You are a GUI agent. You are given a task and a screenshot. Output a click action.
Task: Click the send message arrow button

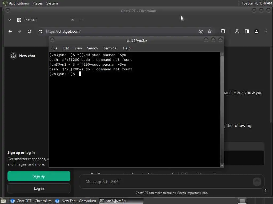coord(257,182)
